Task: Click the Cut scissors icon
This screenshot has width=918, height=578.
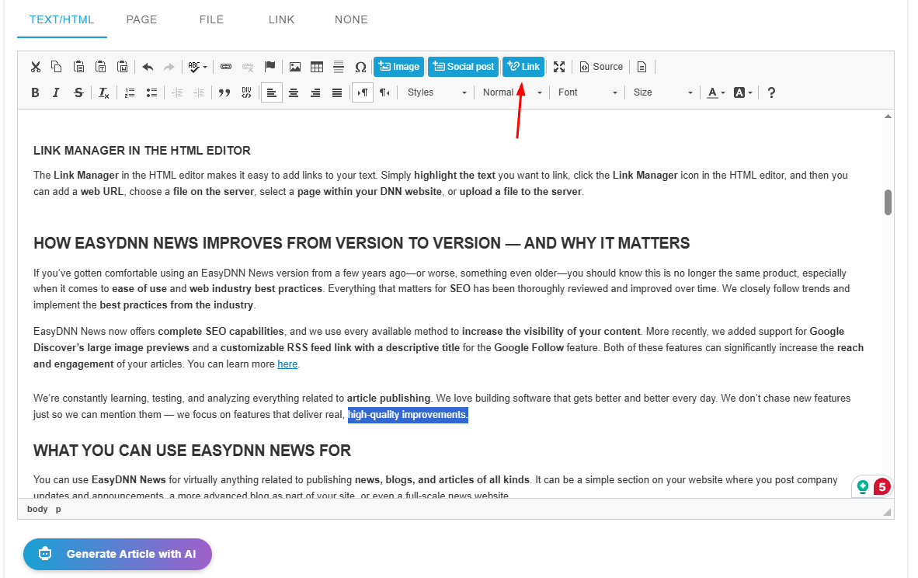Action: point(35,67)
